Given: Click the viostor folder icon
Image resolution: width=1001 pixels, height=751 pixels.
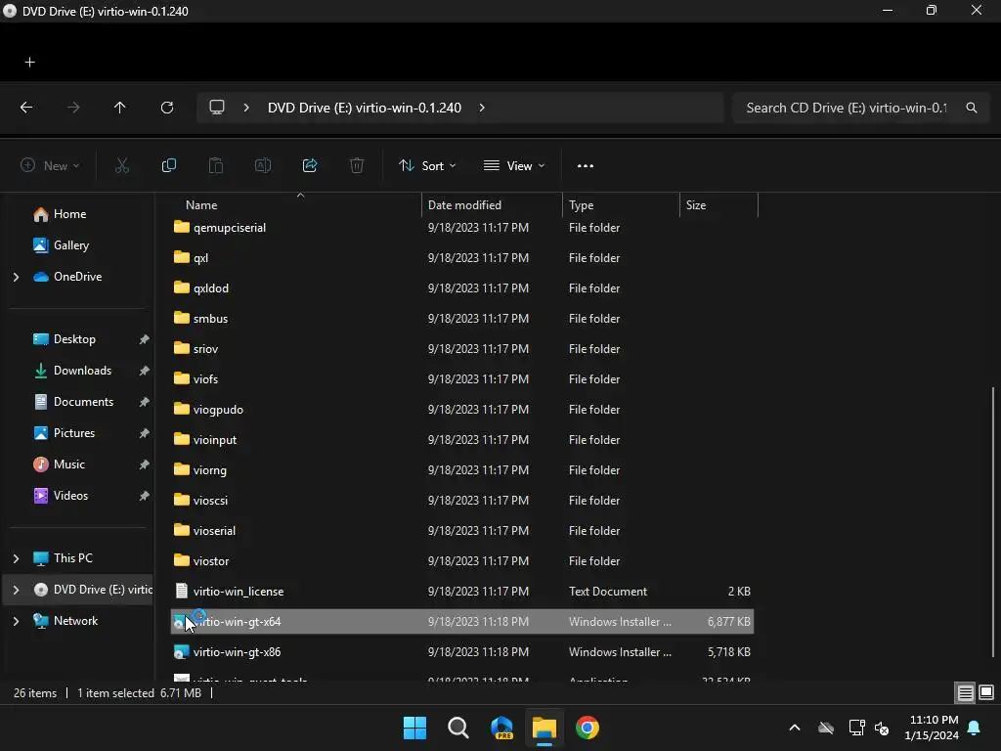Looking at the screenshot, I should click(181, 560).
